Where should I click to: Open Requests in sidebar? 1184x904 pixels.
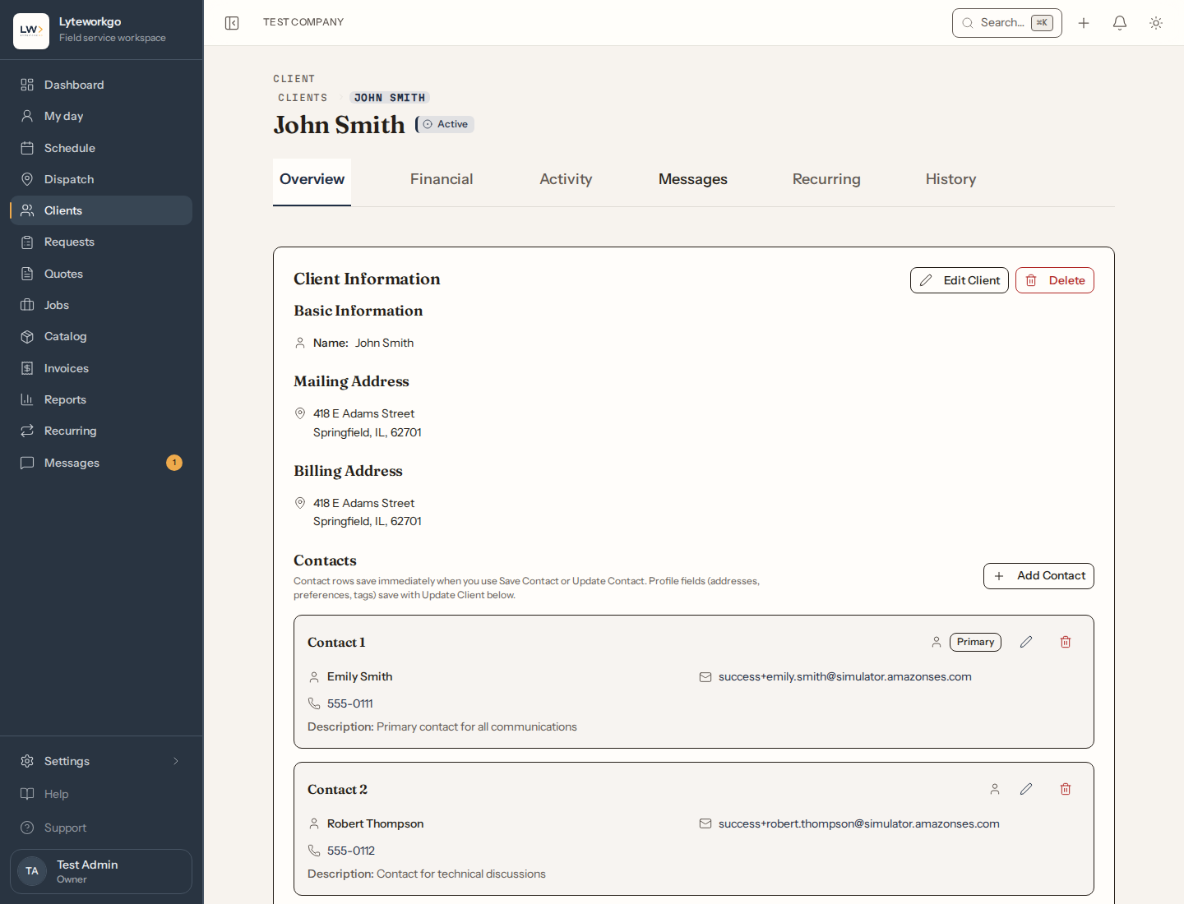click(101, 242)
